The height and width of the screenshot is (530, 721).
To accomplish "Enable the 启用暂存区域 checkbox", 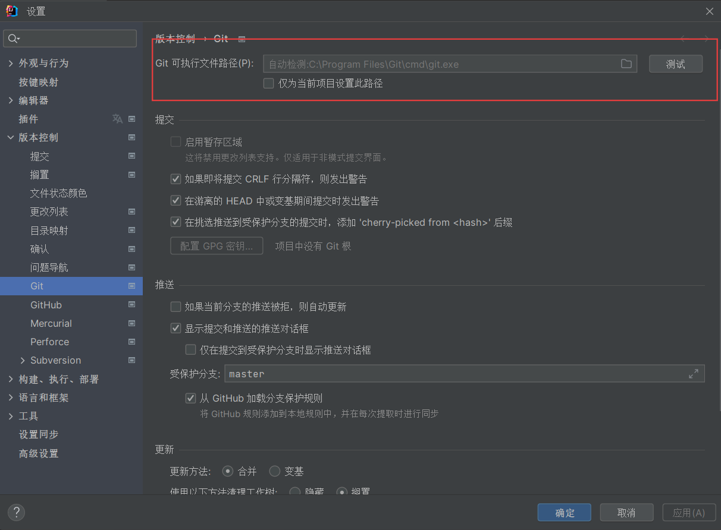I will (x=175, y=141).
